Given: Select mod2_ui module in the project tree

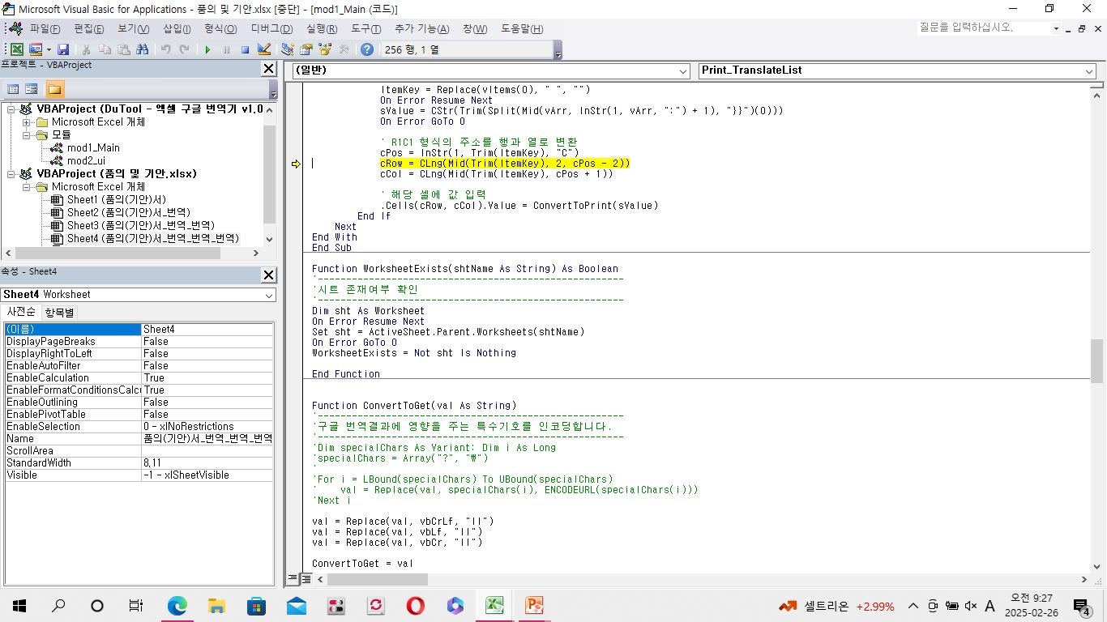Looking at the screenshot, I should (x=86, y=160).
